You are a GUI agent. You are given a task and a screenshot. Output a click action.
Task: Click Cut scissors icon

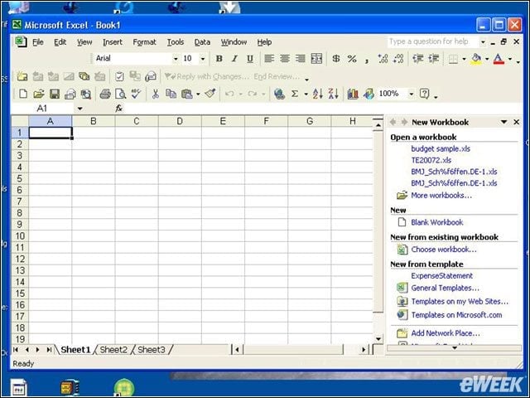(x=155, y=94)
